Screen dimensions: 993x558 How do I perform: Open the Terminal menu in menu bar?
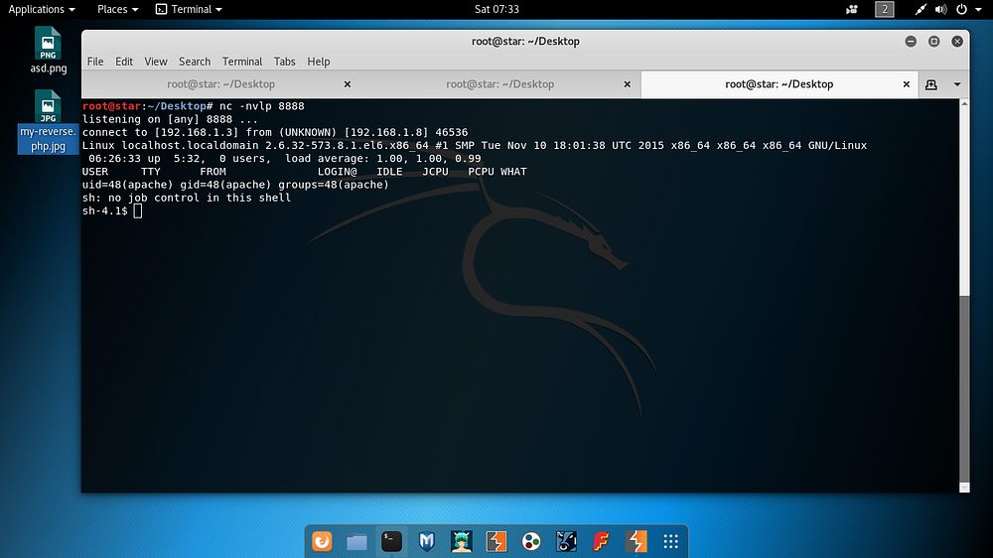tap(242, 62)
